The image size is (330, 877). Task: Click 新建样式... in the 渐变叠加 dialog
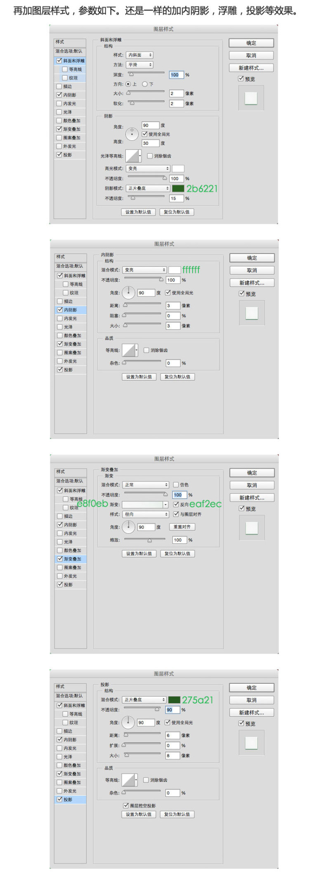[252, 498]
